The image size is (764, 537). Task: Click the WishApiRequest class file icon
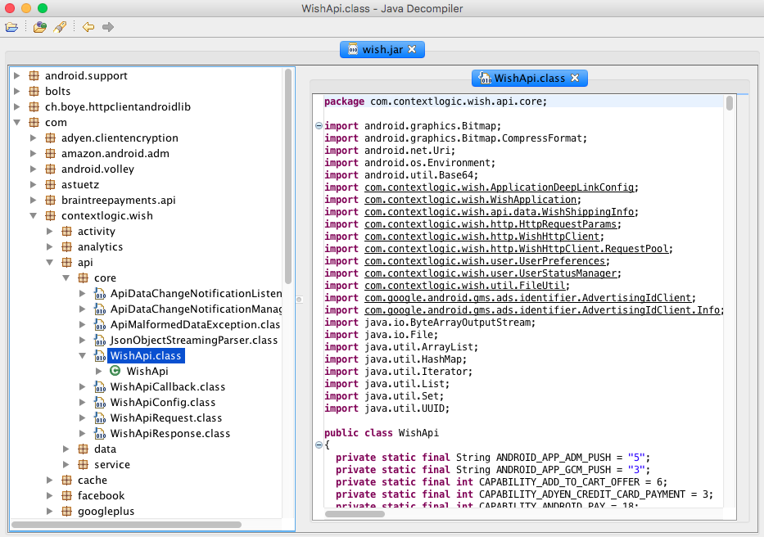(100, 418)
